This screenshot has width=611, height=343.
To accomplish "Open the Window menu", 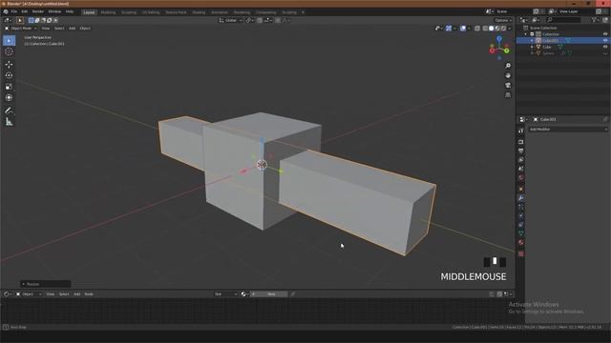I will (x=54, y=11).
